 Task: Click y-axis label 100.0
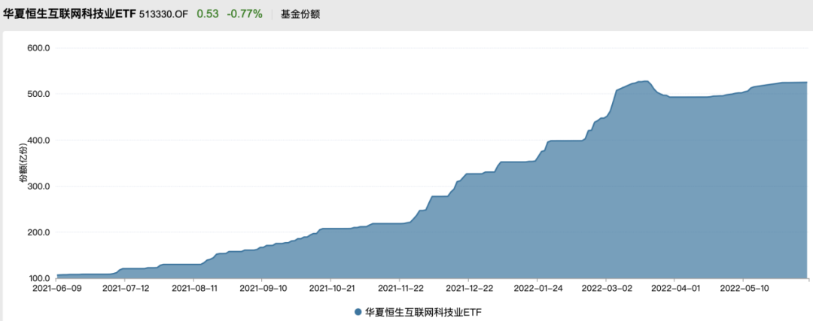click(38, 279)
